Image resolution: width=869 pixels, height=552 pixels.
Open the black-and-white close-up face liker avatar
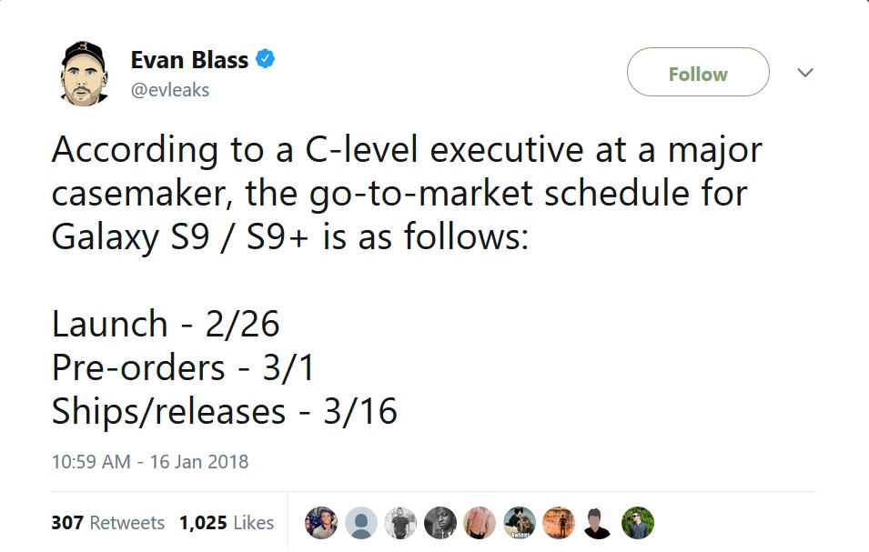point(440,523)
